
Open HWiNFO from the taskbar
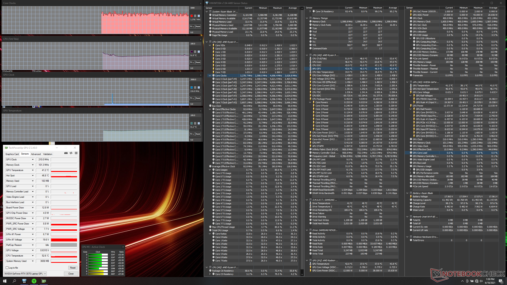[x=24, y=281]
